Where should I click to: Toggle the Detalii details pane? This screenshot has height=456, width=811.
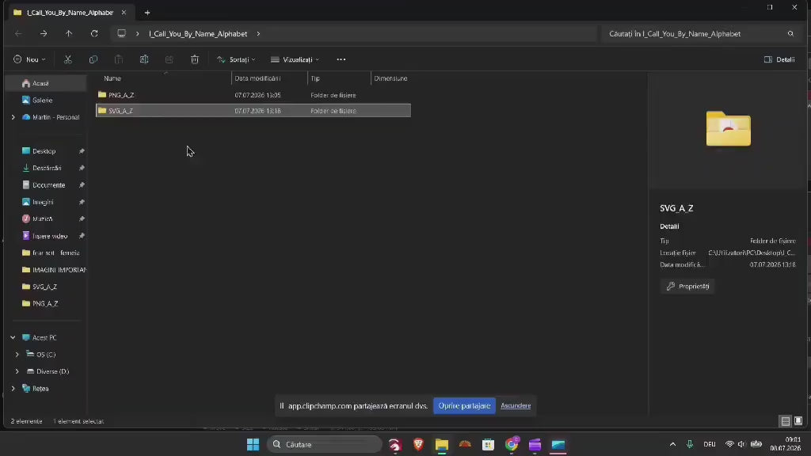click(x=779, y=59)
